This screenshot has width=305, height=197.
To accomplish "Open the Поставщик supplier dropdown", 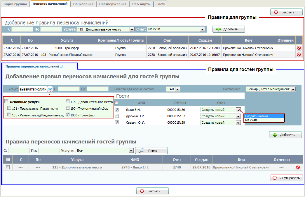I will pos(293,89).
